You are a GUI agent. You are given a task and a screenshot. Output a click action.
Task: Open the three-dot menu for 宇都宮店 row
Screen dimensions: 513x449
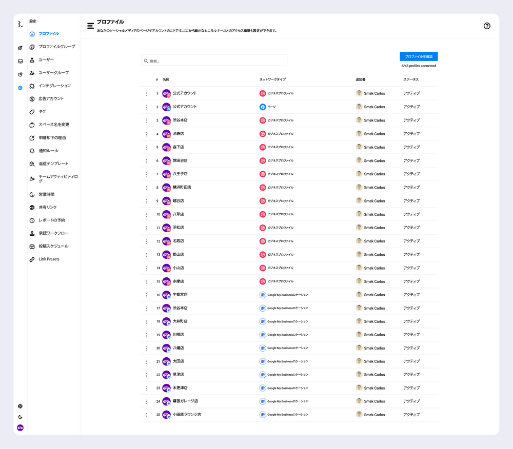click(x=147, y=295)
